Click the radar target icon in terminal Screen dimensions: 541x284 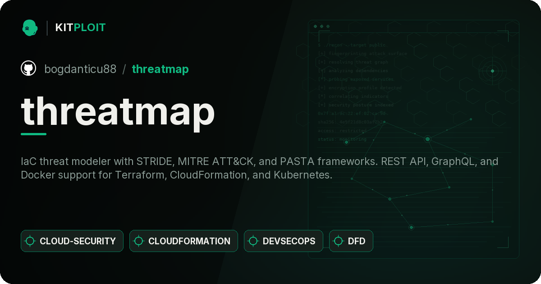pos(492,71)
